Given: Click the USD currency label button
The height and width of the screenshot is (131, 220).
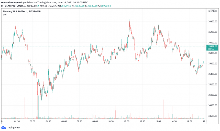Looking at the screenshot, I should tap(213, 11).
